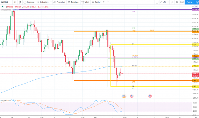Image resolution: width=199 pixels, height=118 pixels.
Task: Click the Stoch indicator legend
Action: [11, 100]
